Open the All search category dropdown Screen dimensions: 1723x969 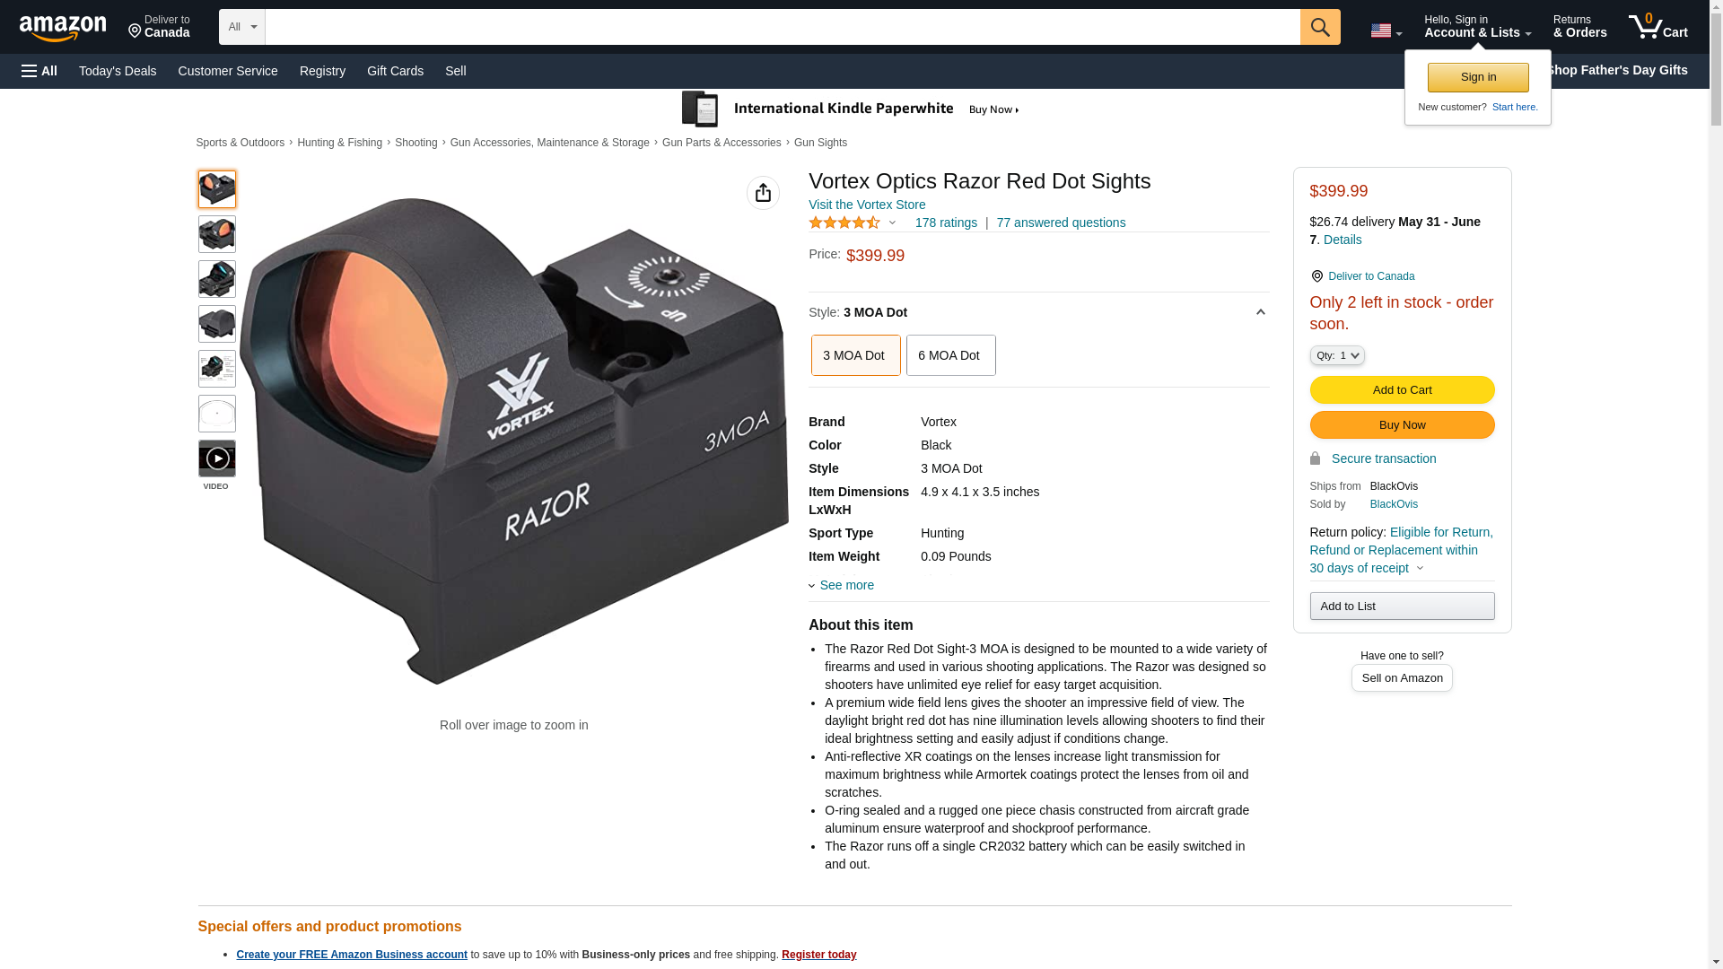coord(242,27)
